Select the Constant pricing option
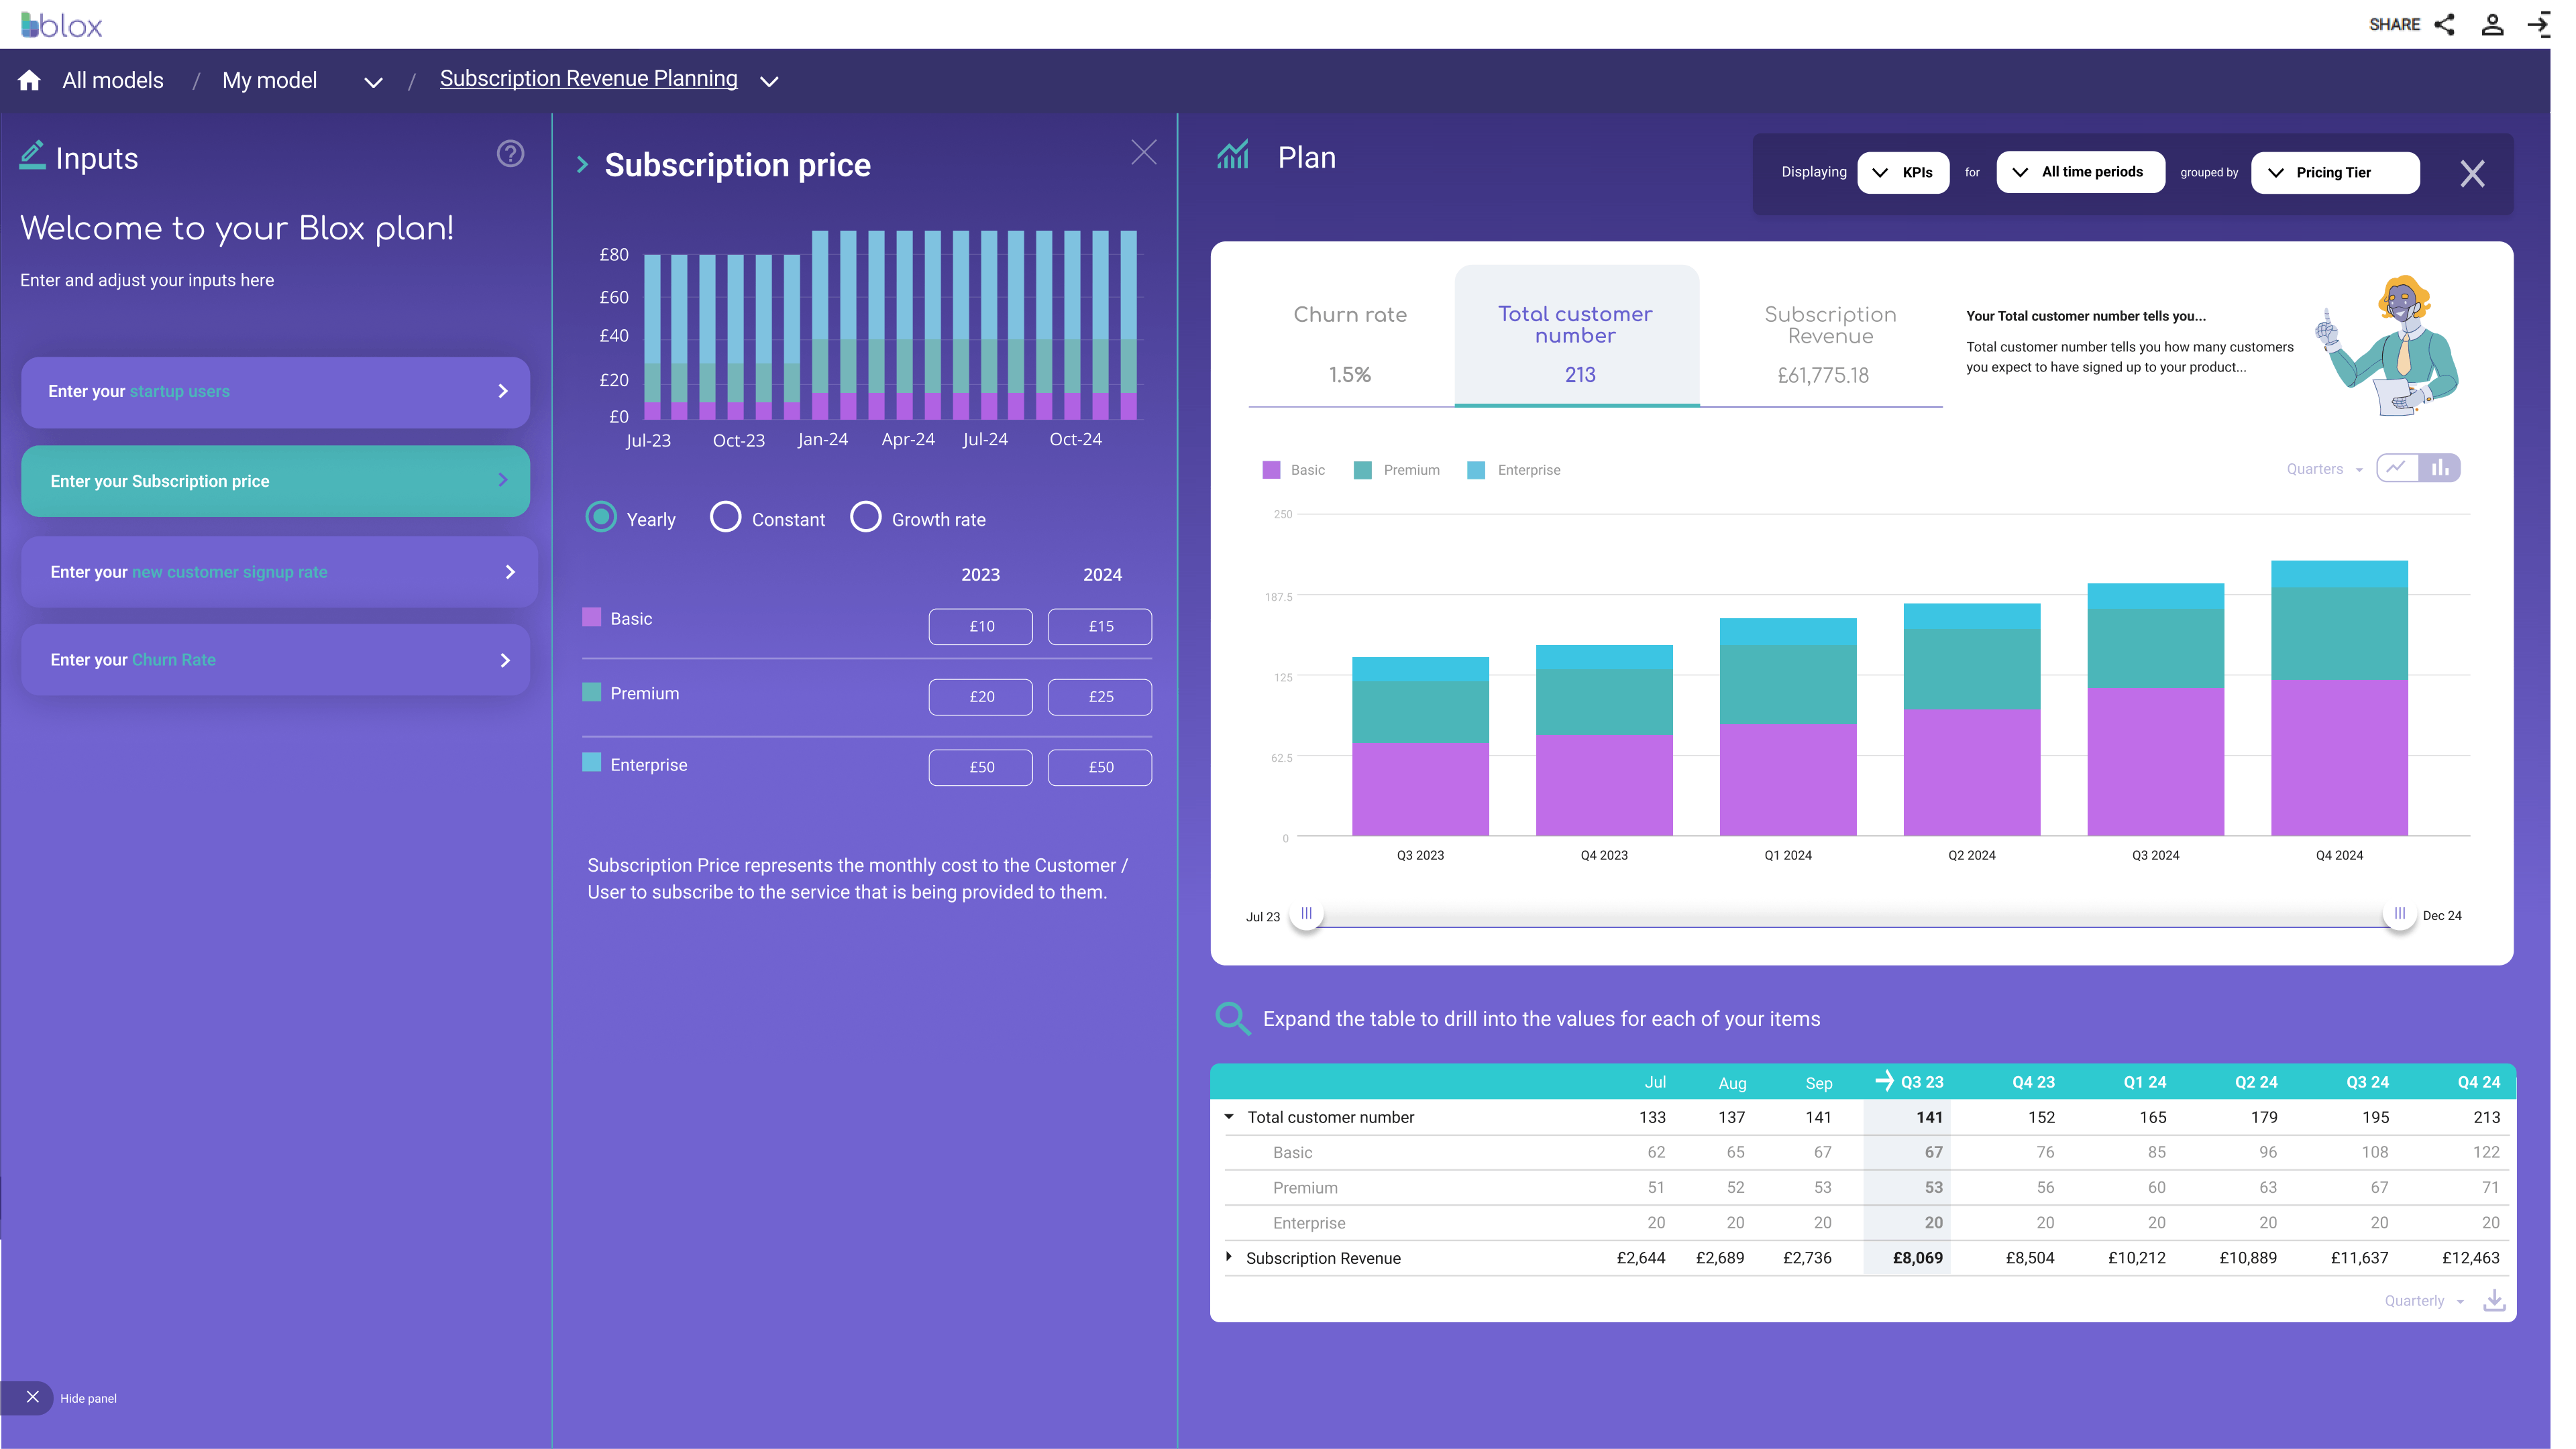This screenshot has height=1449, width=2576. coord(725,518)
